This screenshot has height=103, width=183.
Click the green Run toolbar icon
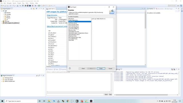coord(39,6)
